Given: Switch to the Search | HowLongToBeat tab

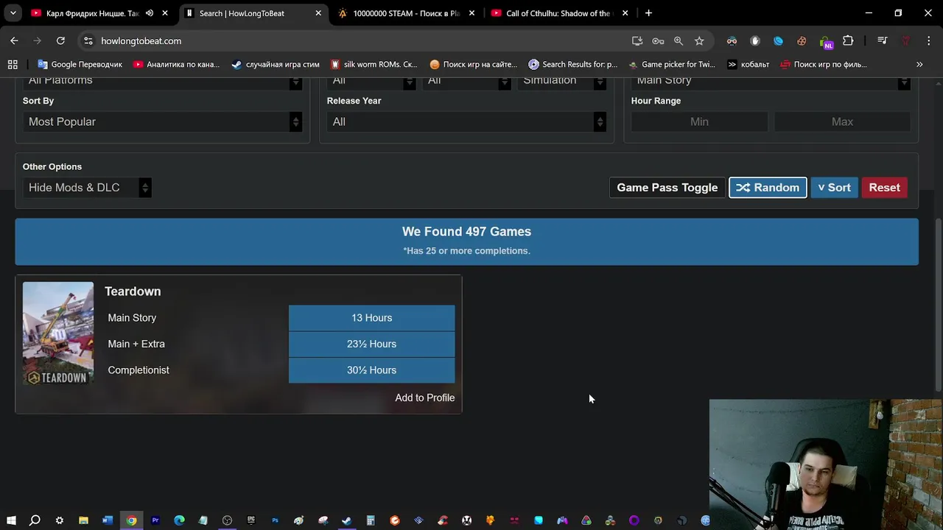Looking at the screenshot, I should (253, 13).
